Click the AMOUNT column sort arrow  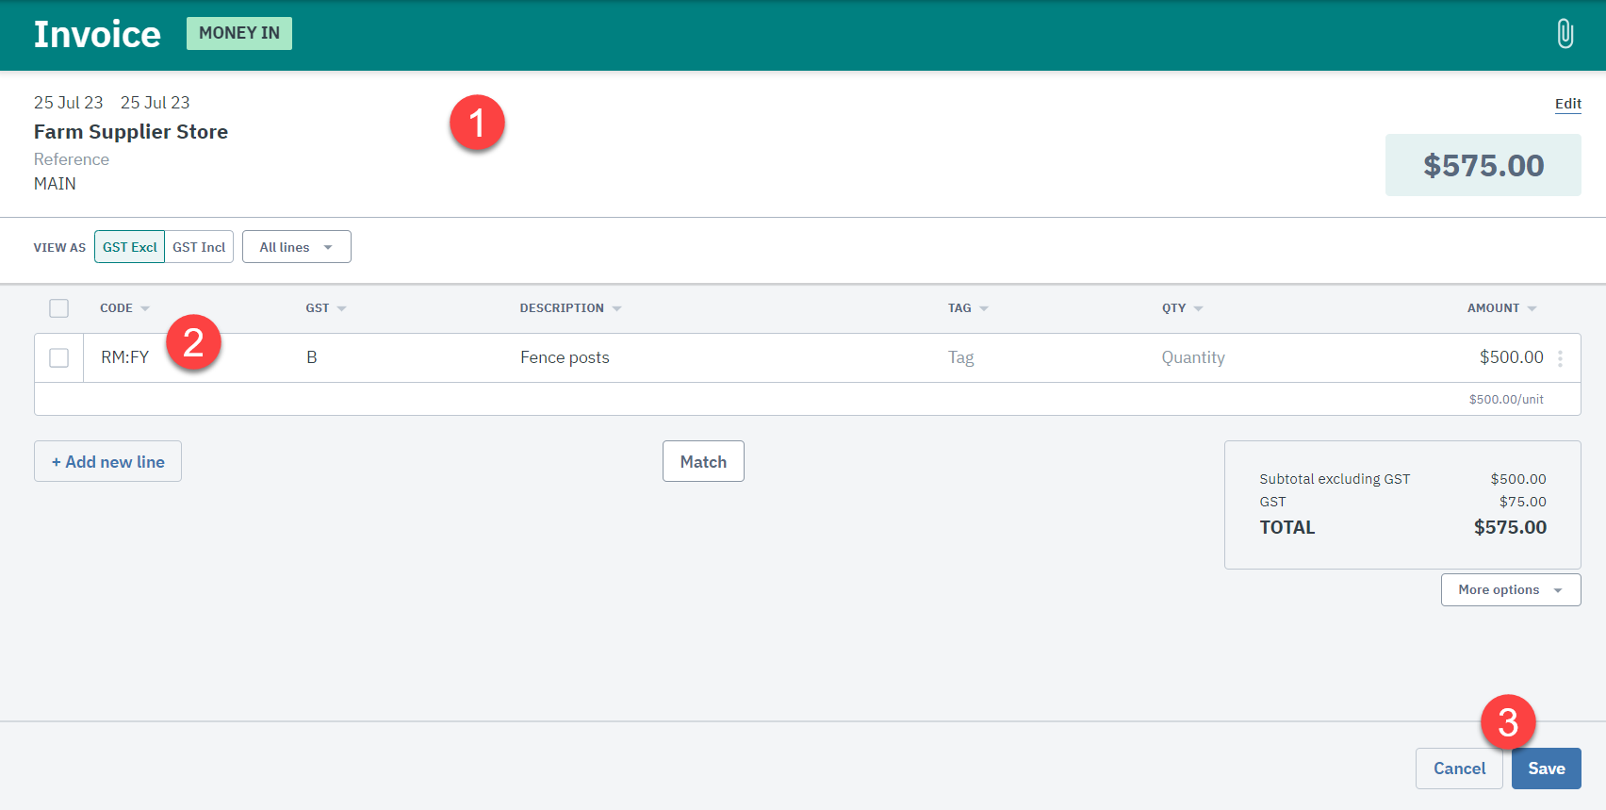pyautogui.click(x=1532, y=309)
